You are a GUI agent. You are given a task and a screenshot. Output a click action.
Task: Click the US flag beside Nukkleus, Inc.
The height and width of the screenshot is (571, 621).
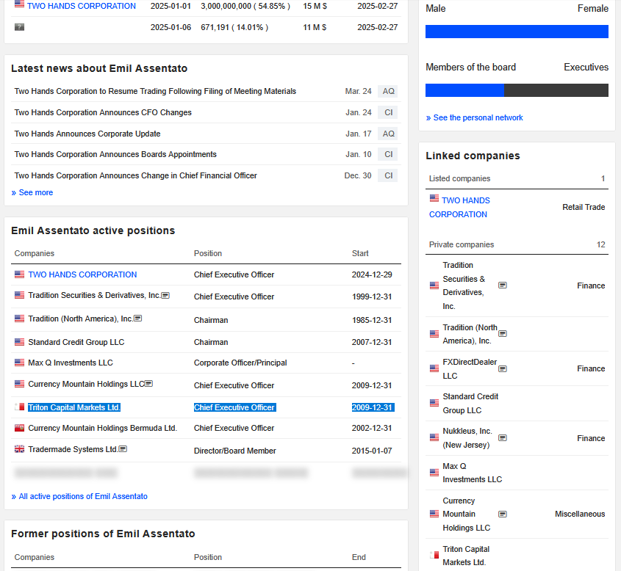[x=434, y=437]
